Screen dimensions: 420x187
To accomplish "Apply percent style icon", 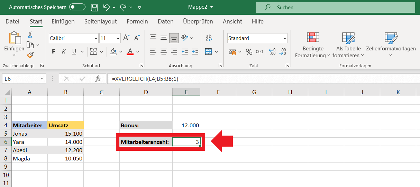I will (249, 52).
